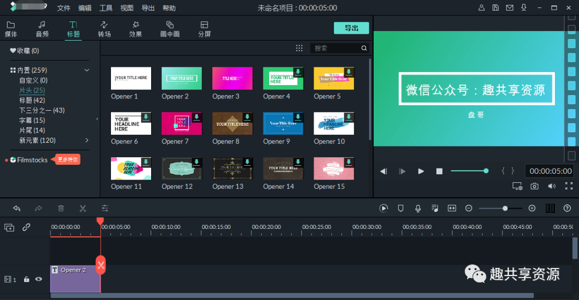The width and height of the screenshot is (579, 300).
Task: Add a marker with shield icon
Action: [400, 208]
